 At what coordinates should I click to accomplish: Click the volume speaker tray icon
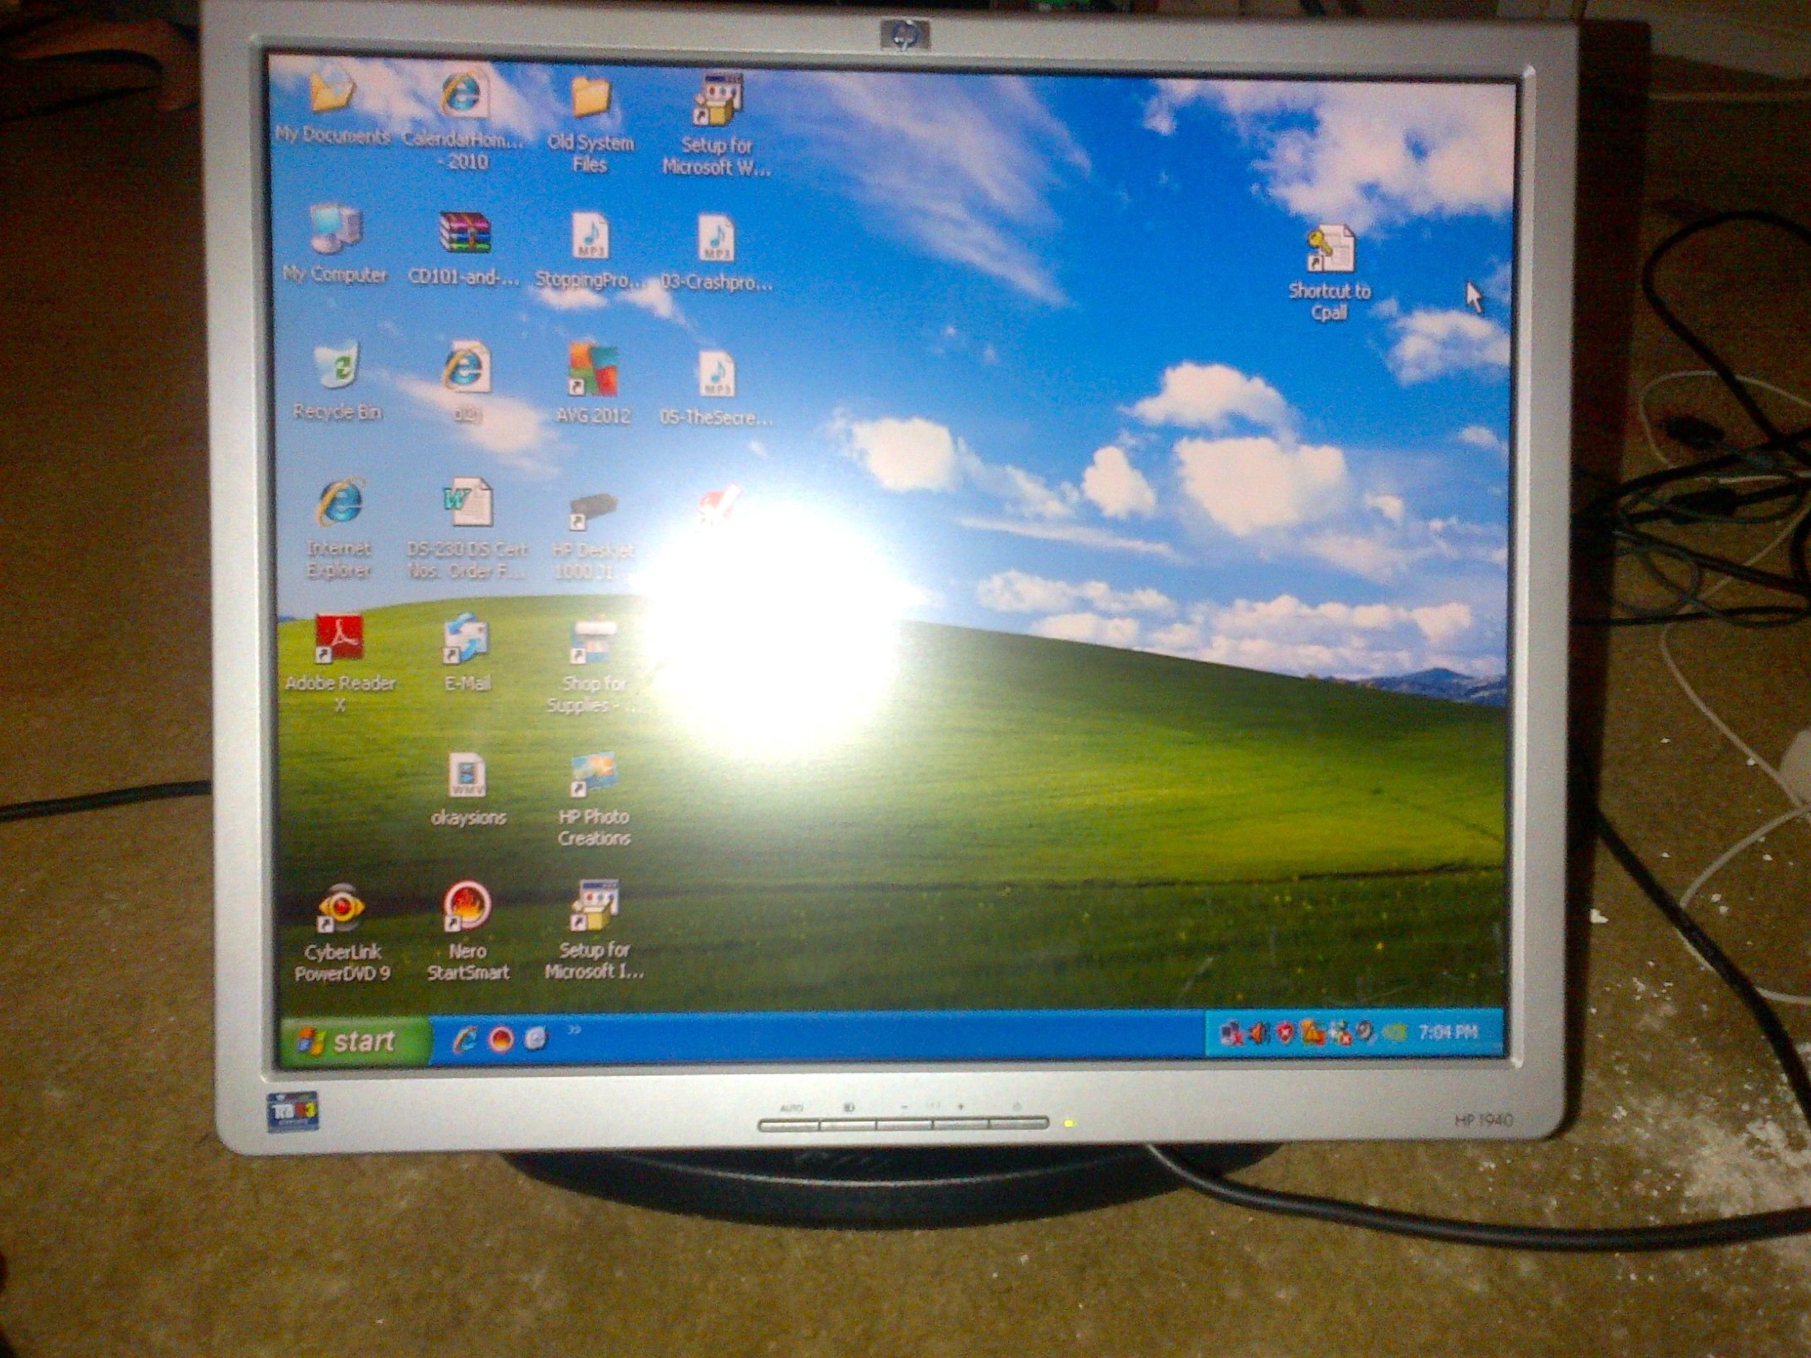(1259, 1035)
